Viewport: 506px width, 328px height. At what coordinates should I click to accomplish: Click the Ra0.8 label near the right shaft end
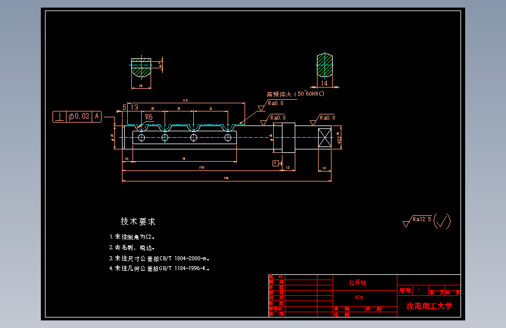(x=327, y=117)
